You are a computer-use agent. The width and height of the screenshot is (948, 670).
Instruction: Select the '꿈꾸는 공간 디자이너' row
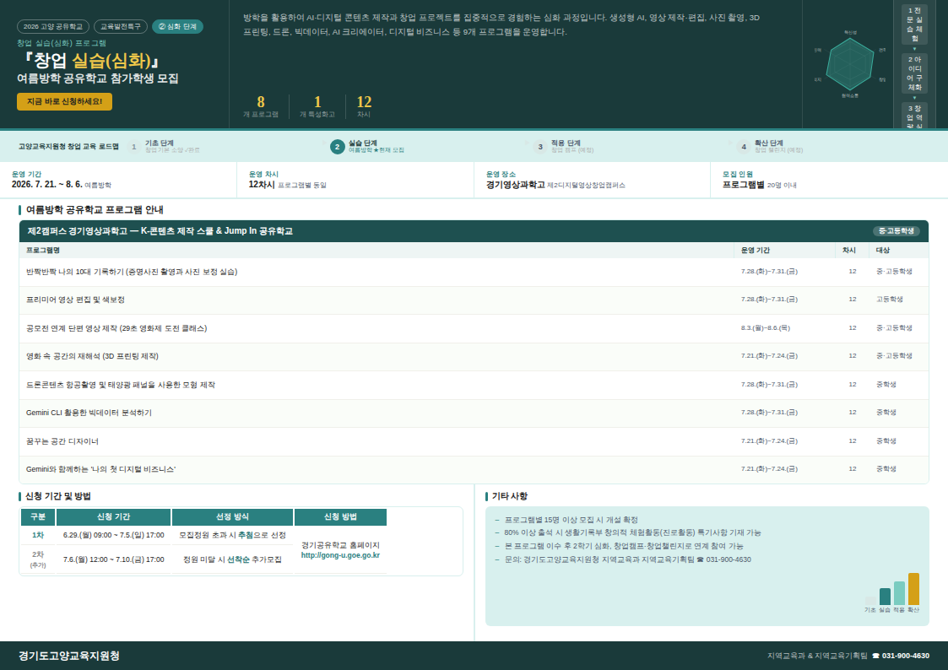[474, 441]
